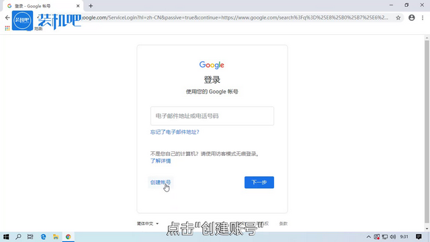
Task: Open the 了解详情 link
Action: [x=161, y=161]
